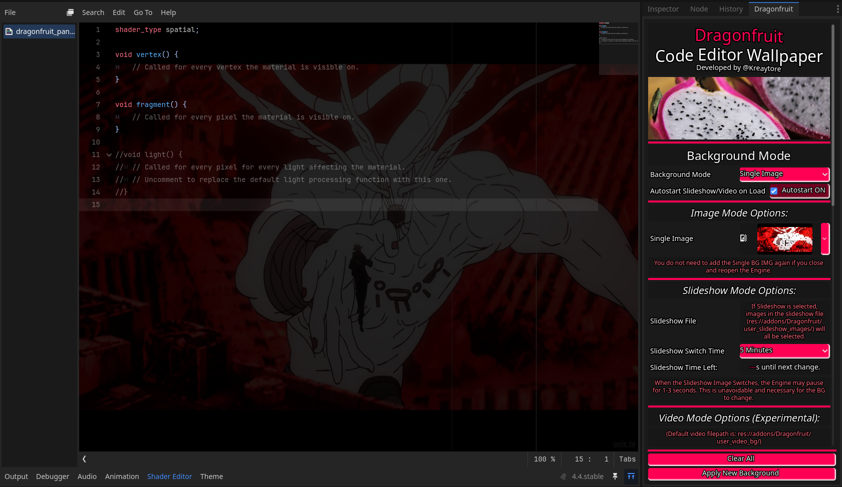Screen dimensions: 842x487
Task: Click the 100 % zoom level button
Action: click(544, 459)
